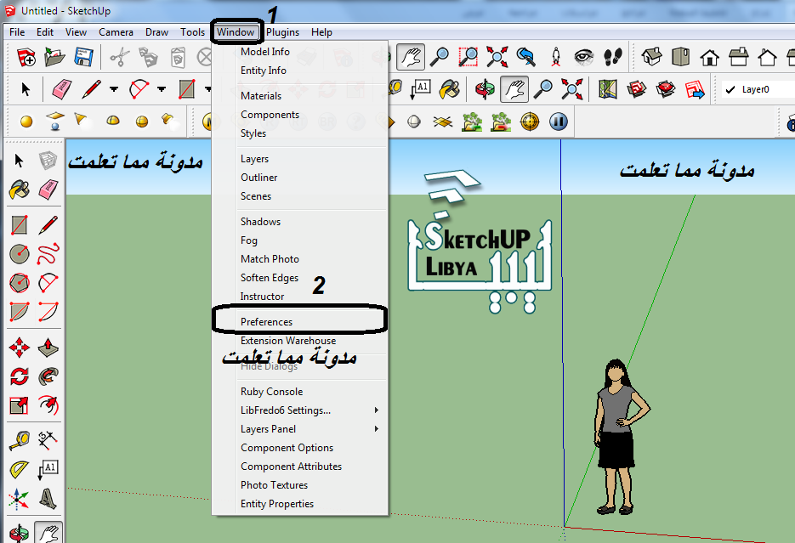Switch to Iso view house icon

click(x=651, y=57)
